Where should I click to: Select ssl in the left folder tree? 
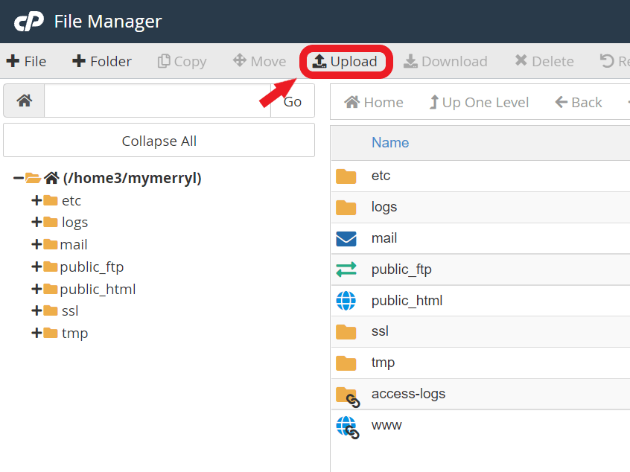[70, 310]
